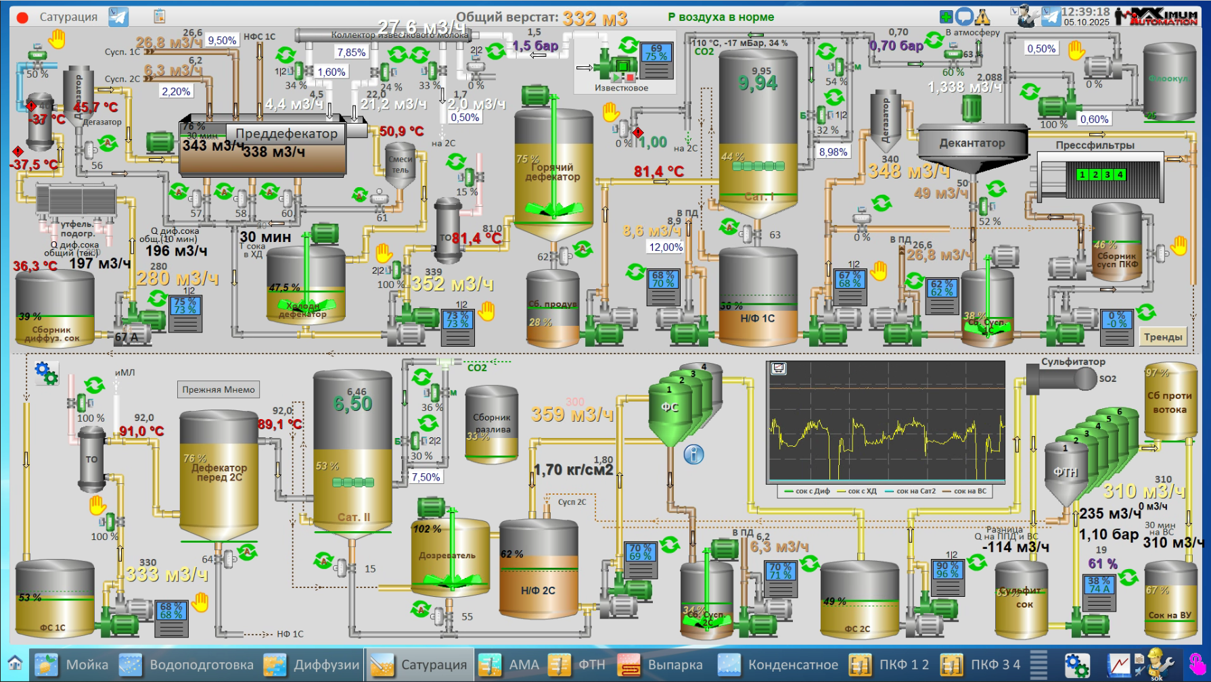Click the 9,50% setpoint field near НФС 1С
This screenshot has width=1211, height=682.
coord(222,41)
